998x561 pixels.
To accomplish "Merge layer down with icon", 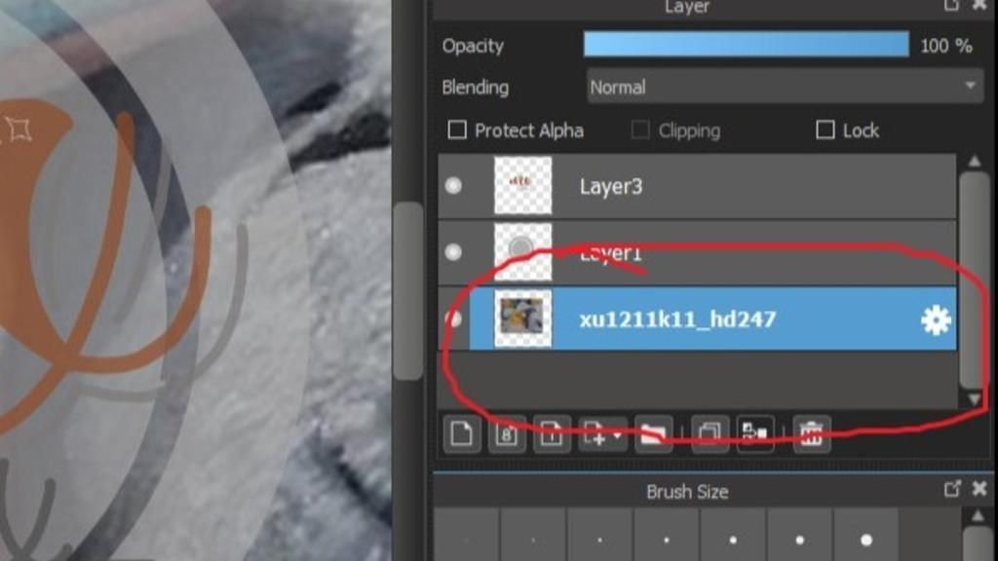I will coord(755,434).
